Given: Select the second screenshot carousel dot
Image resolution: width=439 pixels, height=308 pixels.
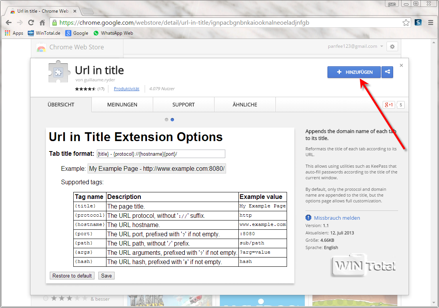Looking at the screenshot, I should (172, 120).
